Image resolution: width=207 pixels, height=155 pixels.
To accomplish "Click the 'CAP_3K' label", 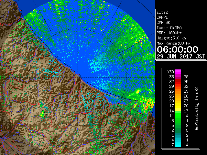I will (163, 23).
